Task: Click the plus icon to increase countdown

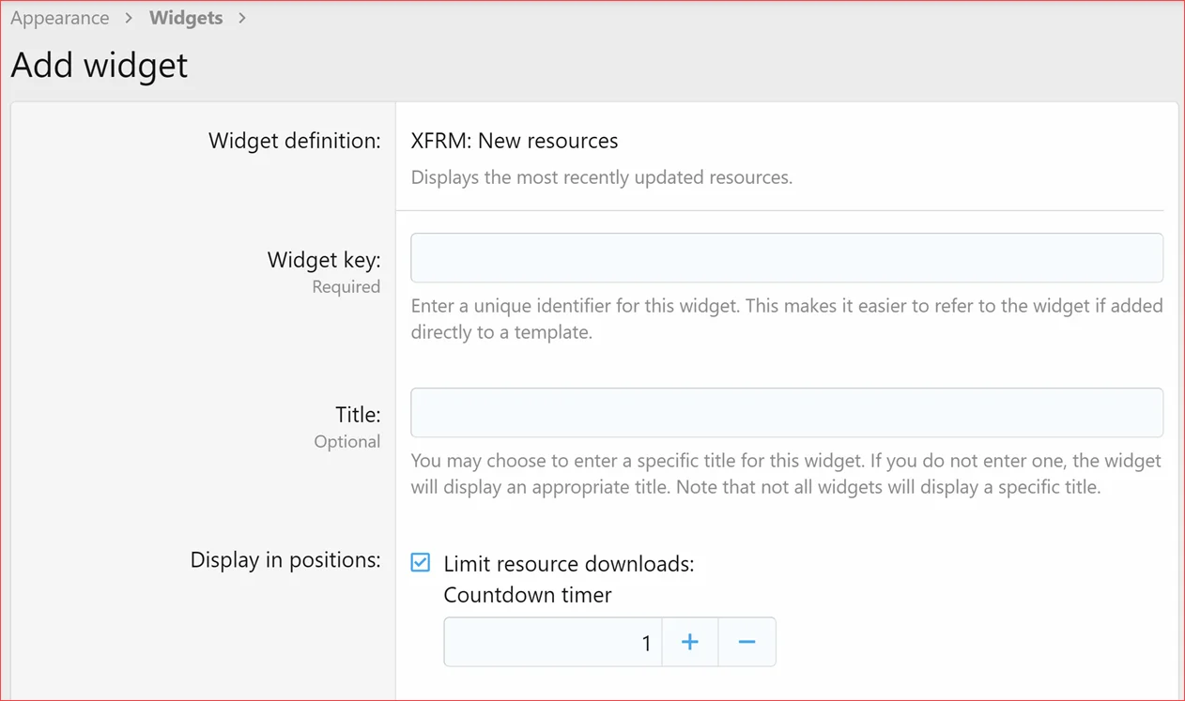Action: (x=690, y=642)
